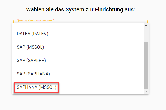Image resolution: width=166 pixels, height=110 pixels.
Task: Click scrollbar track above the thumb
Action: (146, 34)
